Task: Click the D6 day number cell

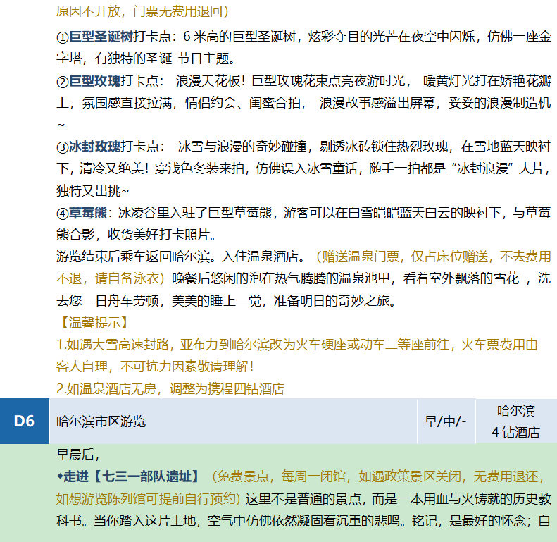Action: click(x=24, y=421)
